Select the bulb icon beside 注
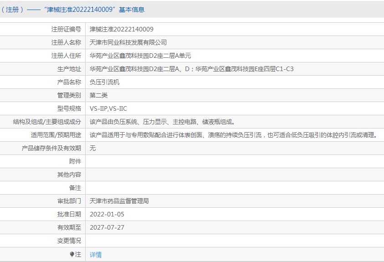This screenshot has height=262, width=384. [72, 254]
